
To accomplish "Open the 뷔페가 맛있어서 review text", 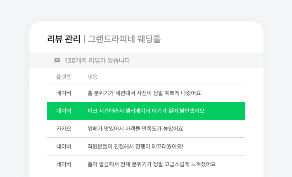I will pos(135,129).
